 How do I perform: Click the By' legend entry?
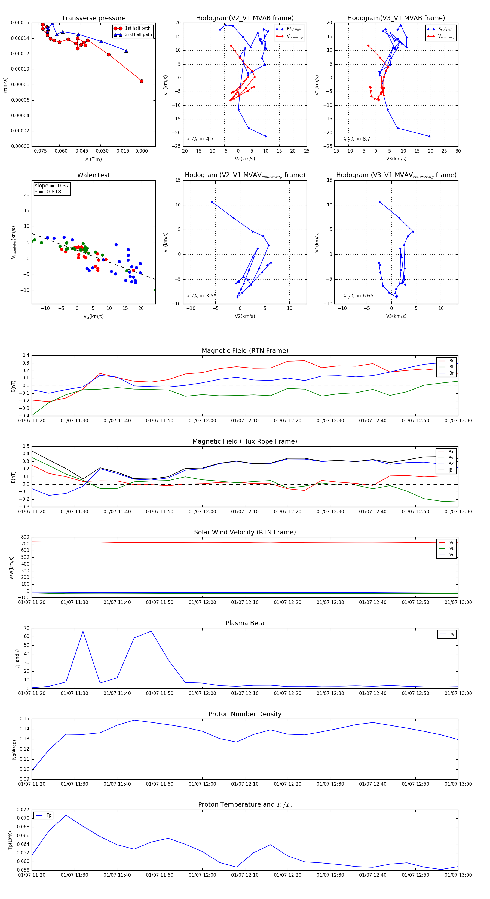coord(446,458)
